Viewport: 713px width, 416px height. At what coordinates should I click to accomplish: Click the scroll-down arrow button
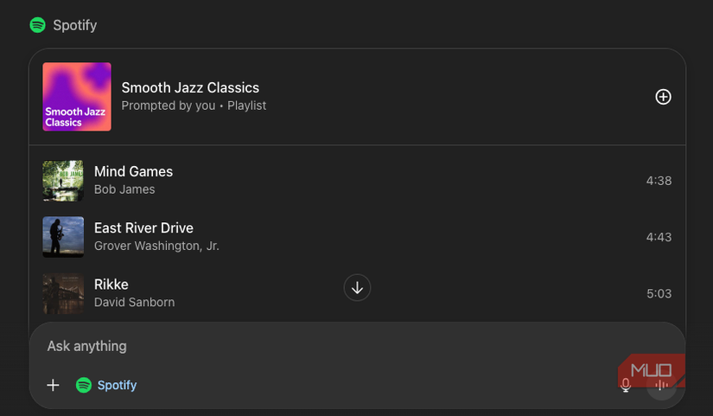coord(357,287)
